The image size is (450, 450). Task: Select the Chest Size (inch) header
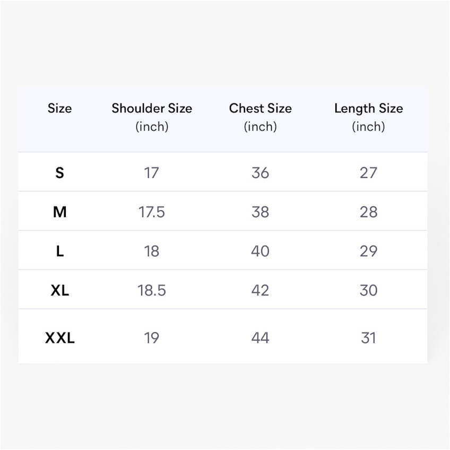point(260,117)
